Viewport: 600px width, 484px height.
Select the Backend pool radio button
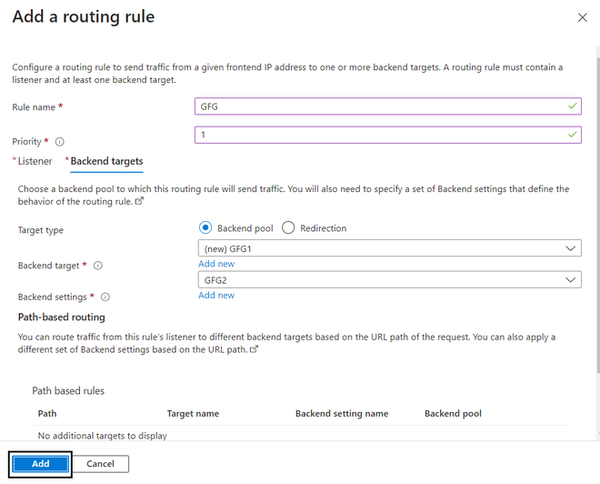coord(205,228)
